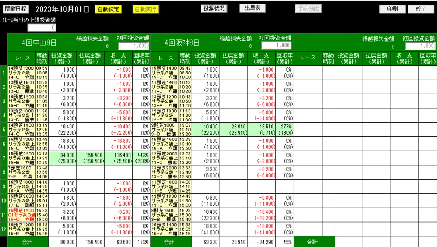Click the 18.510 balance cell in Hanshin race 5

262,130
